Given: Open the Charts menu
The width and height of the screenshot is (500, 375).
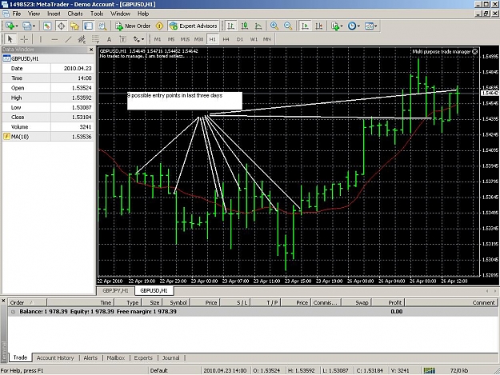Looking at the screenshot, I should pos(75,14).
